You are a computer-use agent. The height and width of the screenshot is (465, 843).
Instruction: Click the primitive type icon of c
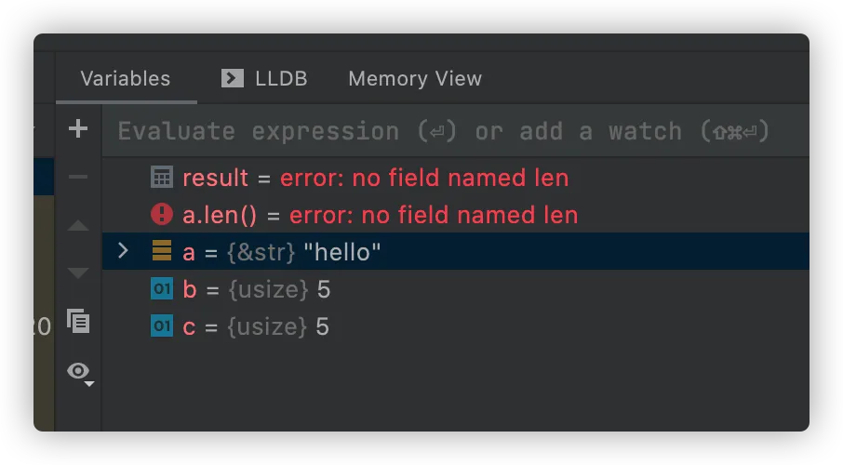[x=162, y=326]
